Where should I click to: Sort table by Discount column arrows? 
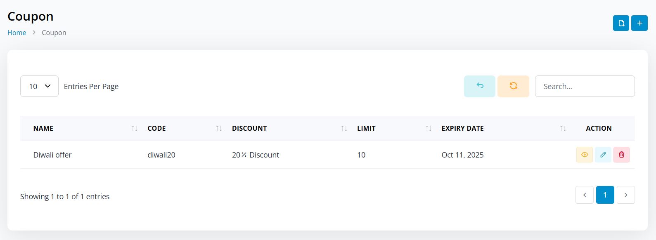344,129
